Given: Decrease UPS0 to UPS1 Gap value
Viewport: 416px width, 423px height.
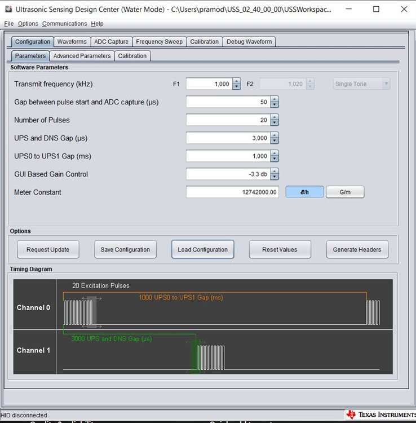Looking at the screenshot, I should point(275,159).
